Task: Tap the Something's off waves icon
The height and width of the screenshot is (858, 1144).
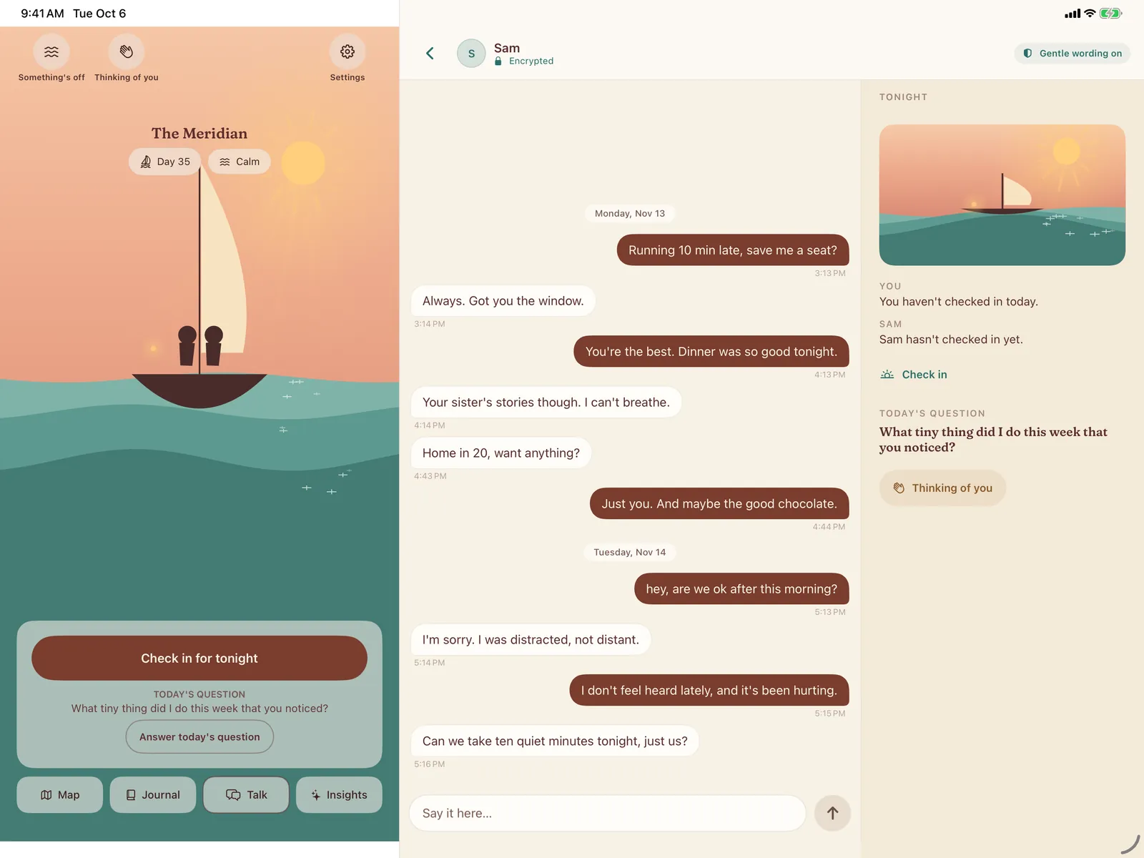Action: click(x=51, y=51)
